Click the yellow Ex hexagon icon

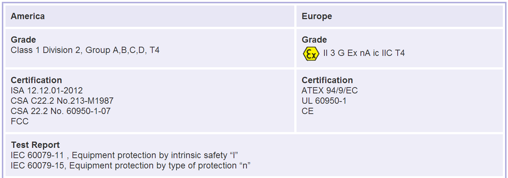(x=311, y=54)
